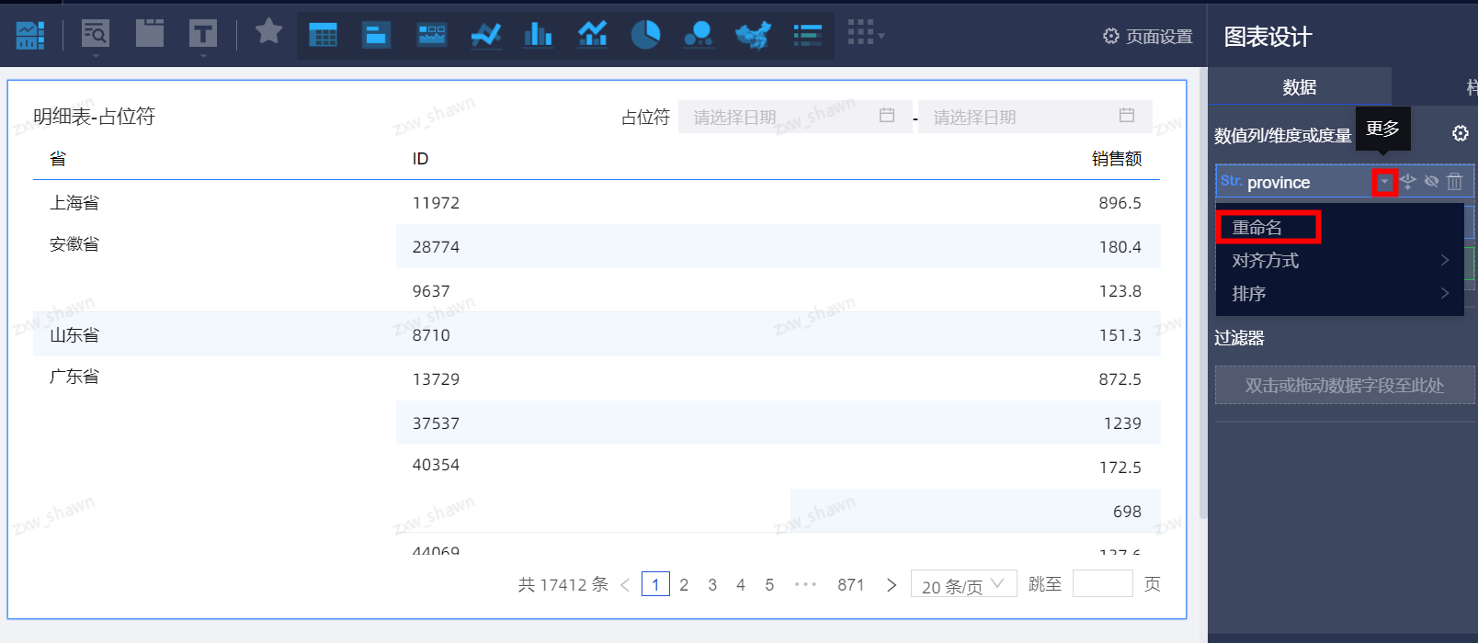
Task: Select the pie chart icon in toolbar
Action: click(645, 35)
